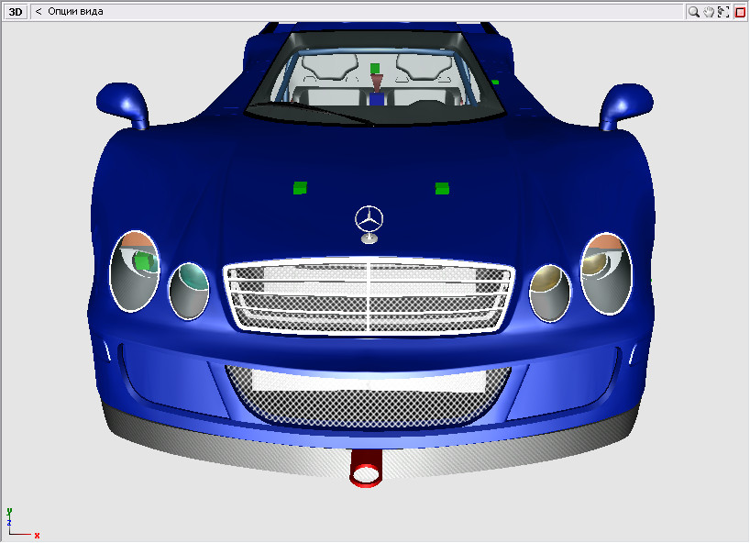Click the red square maximize viewport icon
Viewport: 750px width, 543px height.
[x=740, y=12]
